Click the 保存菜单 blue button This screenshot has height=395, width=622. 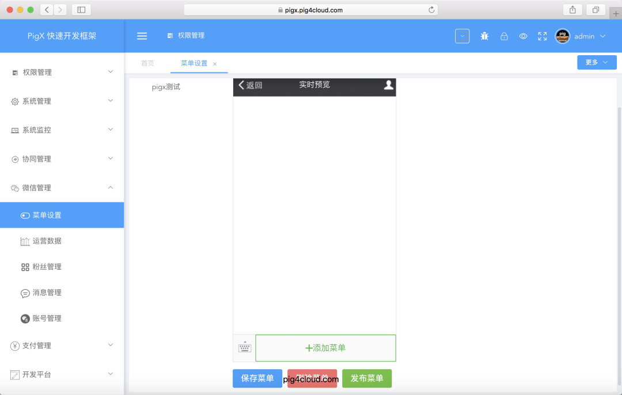pyautogui.click(x=257, y=378)
